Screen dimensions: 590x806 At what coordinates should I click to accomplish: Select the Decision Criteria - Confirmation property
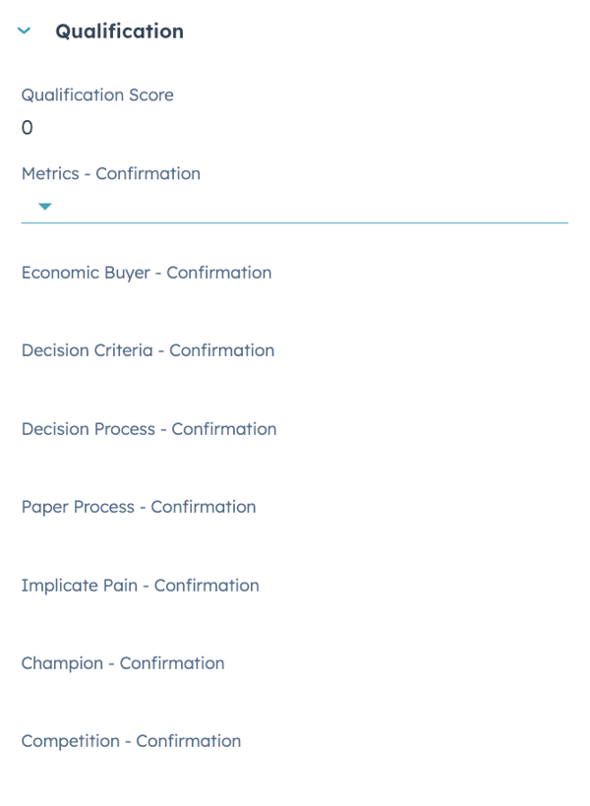click(147, 350)
